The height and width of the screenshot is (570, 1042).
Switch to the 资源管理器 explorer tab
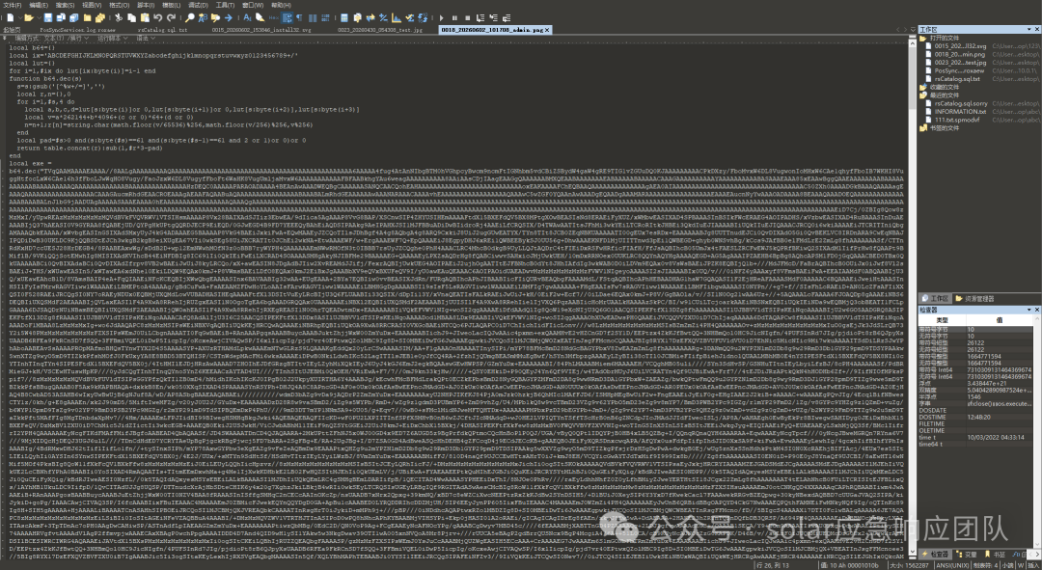pos(974,298)
